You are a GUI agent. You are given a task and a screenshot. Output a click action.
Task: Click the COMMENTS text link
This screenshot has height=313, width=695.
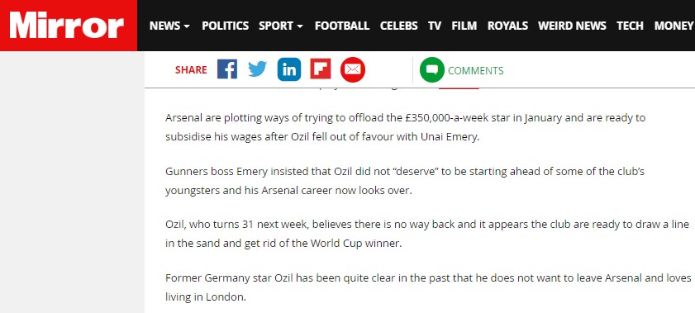coord(476,70)
